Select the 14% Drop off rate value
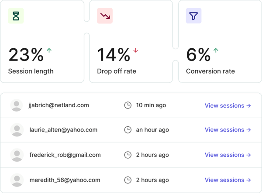Image resolution: width=262 pixels, height=193 pixels. (x=114, y=55)
